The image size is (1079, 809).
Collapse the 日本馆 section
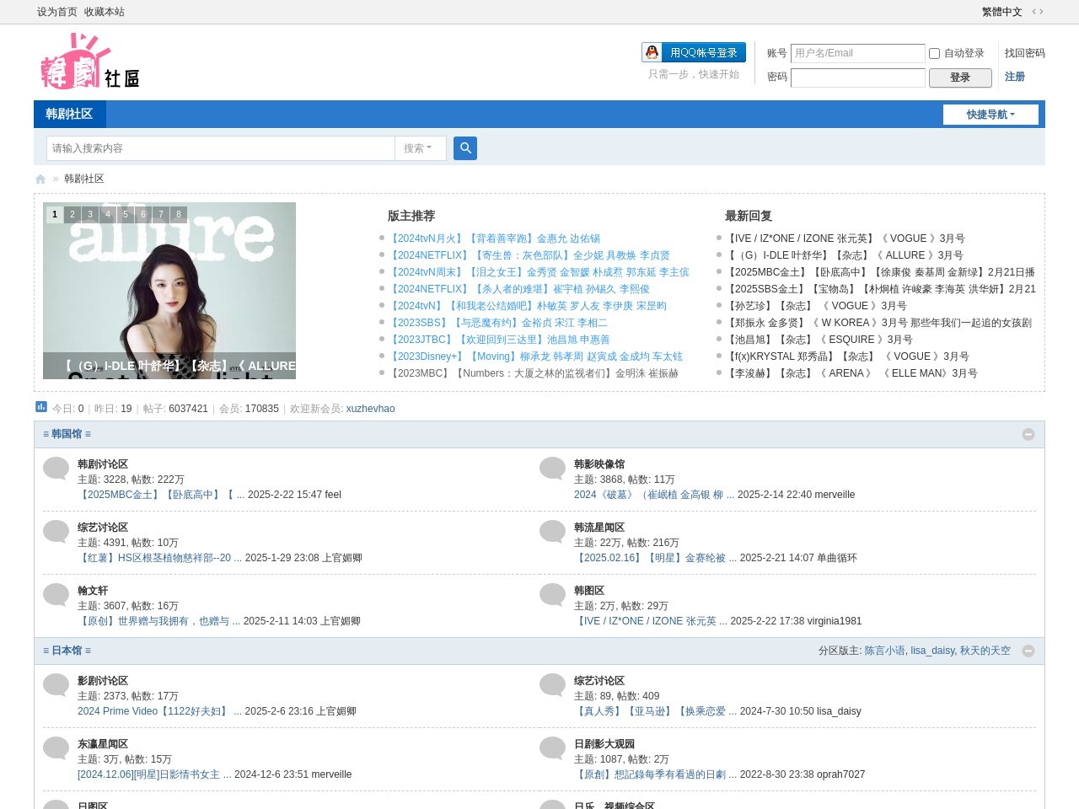pyautogui.click(x=1028, y=651)
